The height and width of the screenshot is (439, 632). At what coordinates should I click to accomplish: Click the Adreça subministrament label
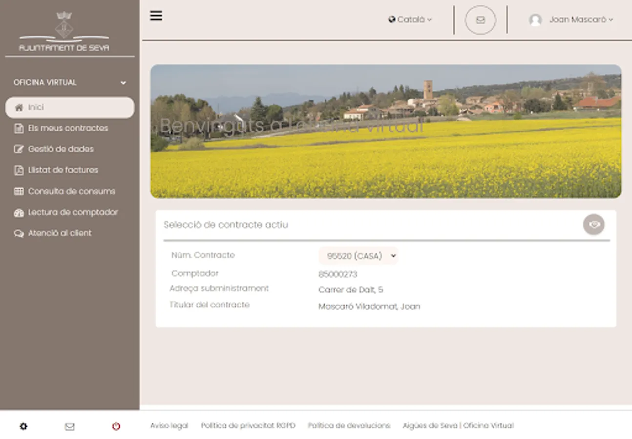219,288
